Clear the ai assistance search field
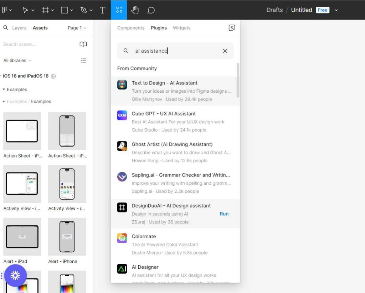This screenshot has height=293, width=365. (x=225, y=51)
